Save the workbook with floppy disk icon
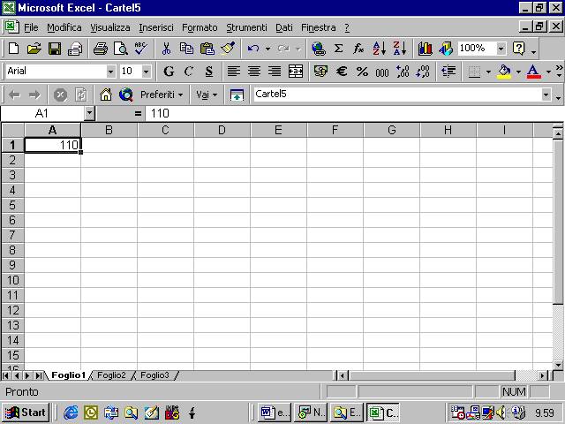This screenshot has height=424, width=565. pyautogui.click(x=55, y=49)
